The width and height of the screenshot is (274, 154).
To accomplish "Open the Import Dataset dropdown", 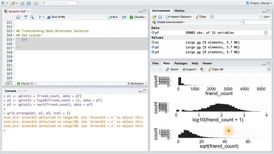I will click(179, 17).
